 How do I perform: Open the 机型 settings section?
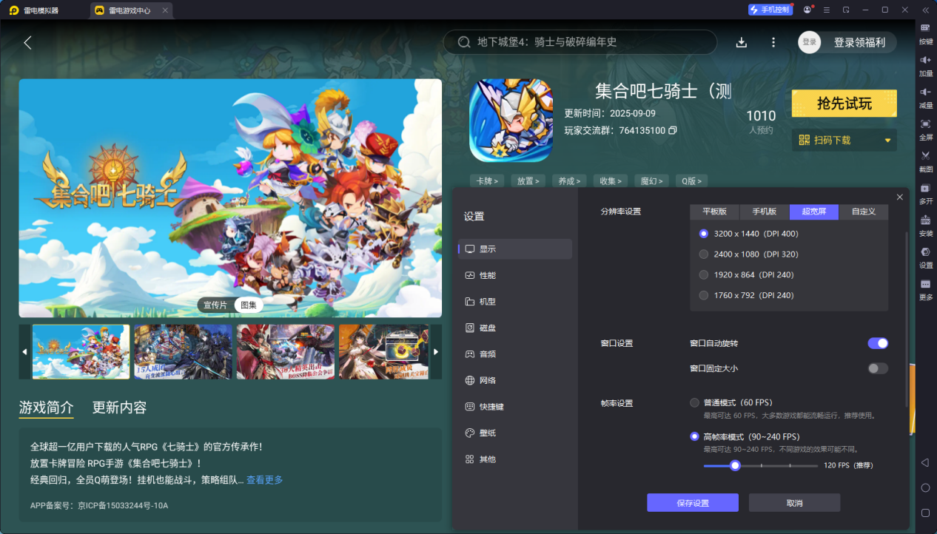coord(515,302)
